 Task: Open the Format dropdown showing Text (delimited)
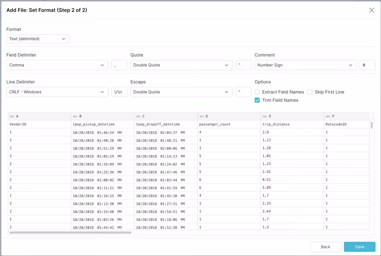38,39
